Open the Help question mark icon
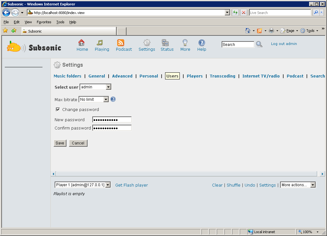Image resolution: width=327 pixels, height=236 pixels. pyautogui.click(x=202, y=43)
